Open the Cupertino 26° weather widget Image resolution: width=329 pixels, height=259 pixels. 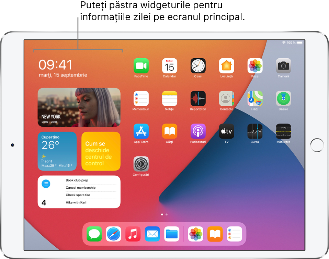coord(57,151)
